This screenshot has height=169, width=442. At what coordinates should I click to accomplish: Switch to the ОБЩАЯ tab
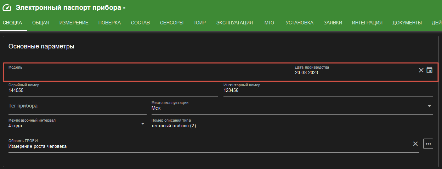pyautogui.click(x=41, y=23)
